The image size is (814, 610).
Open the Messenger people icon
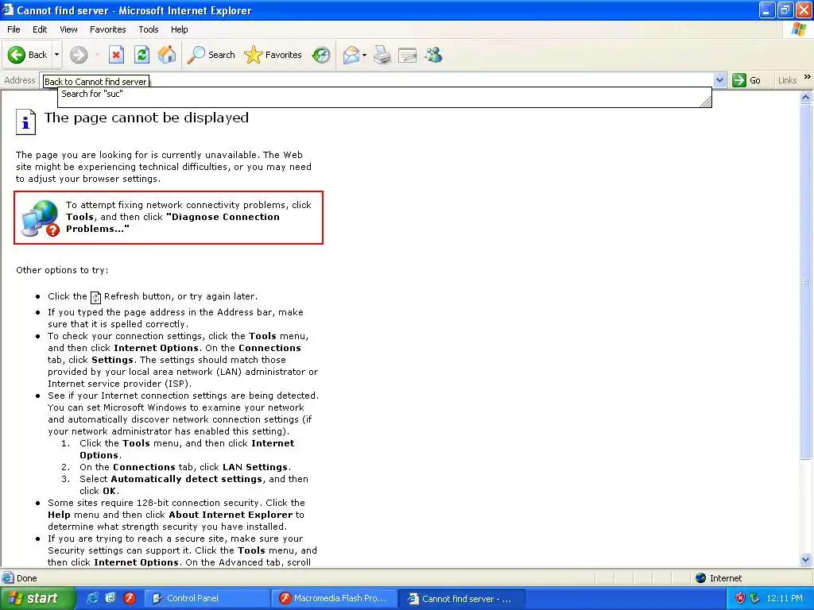point(433,55)
